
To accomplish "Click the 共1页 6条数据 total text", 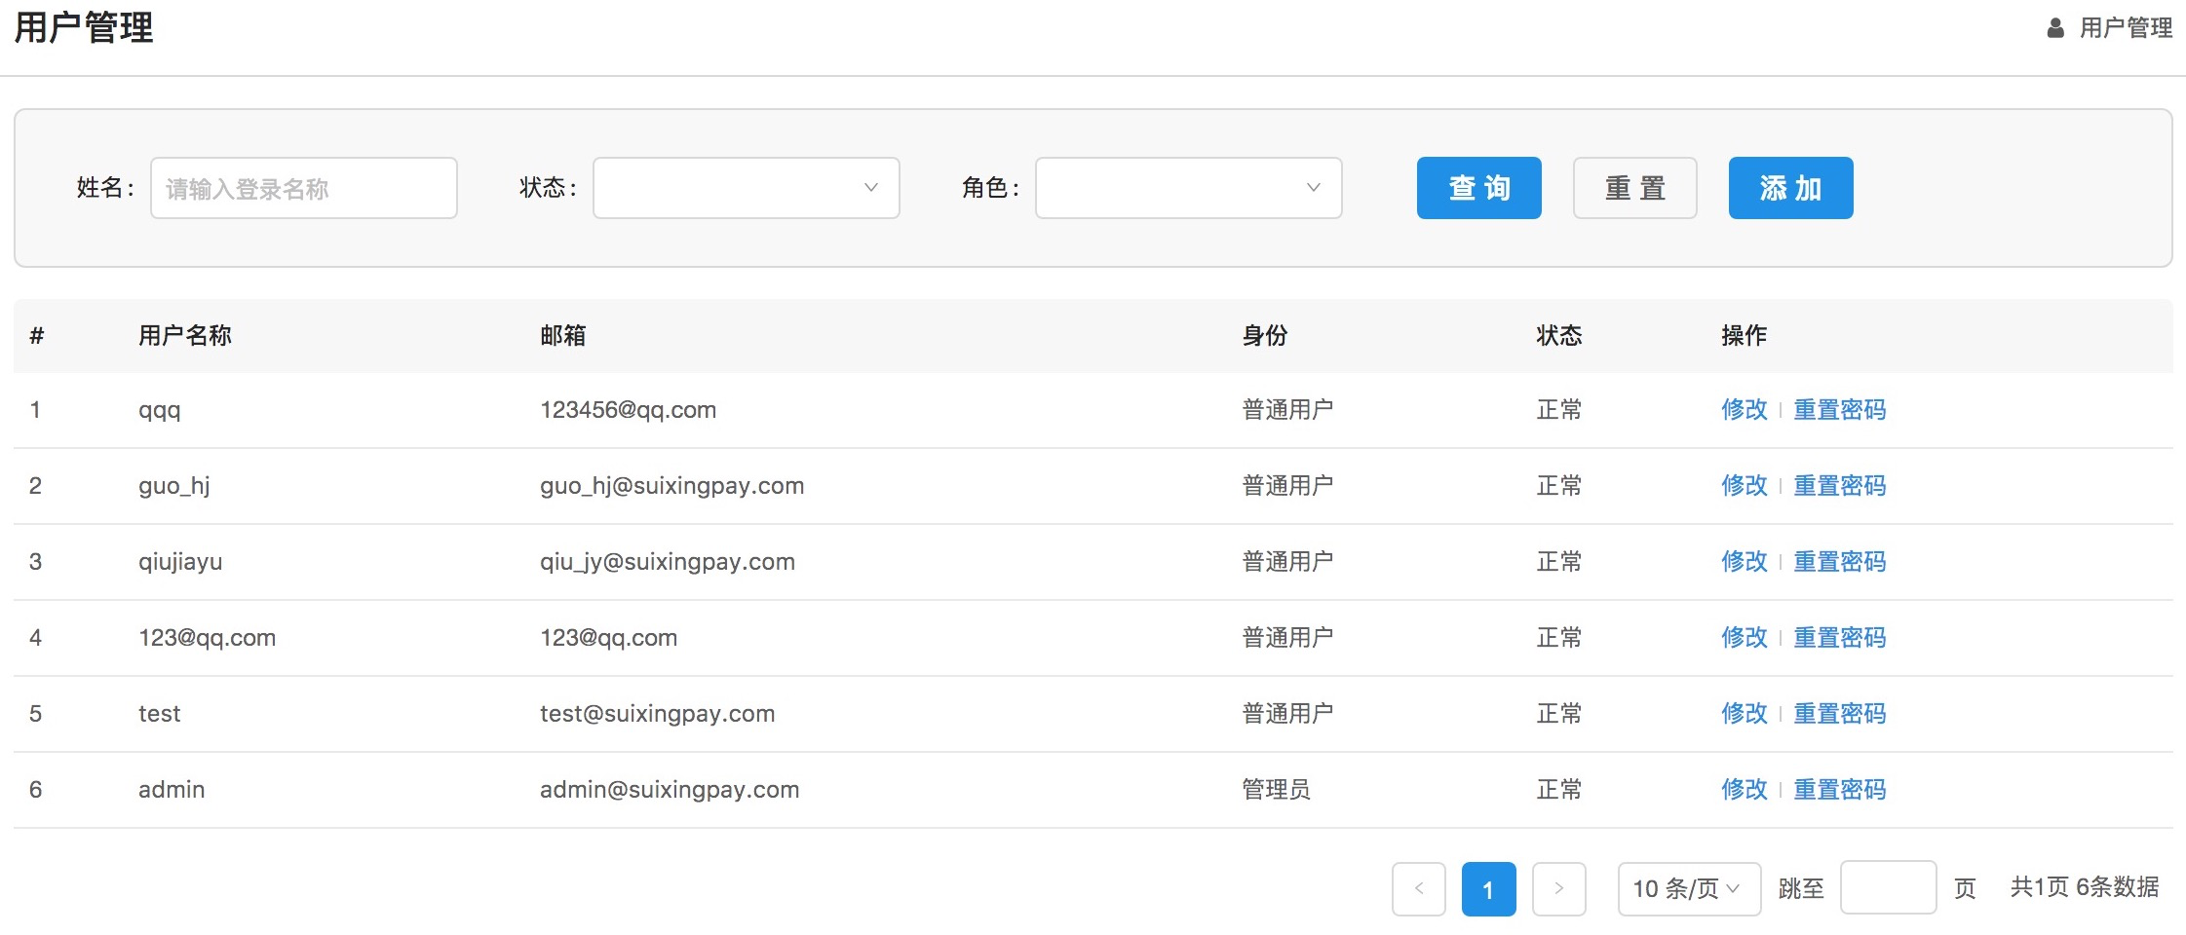I will [x=2085, y=887].
